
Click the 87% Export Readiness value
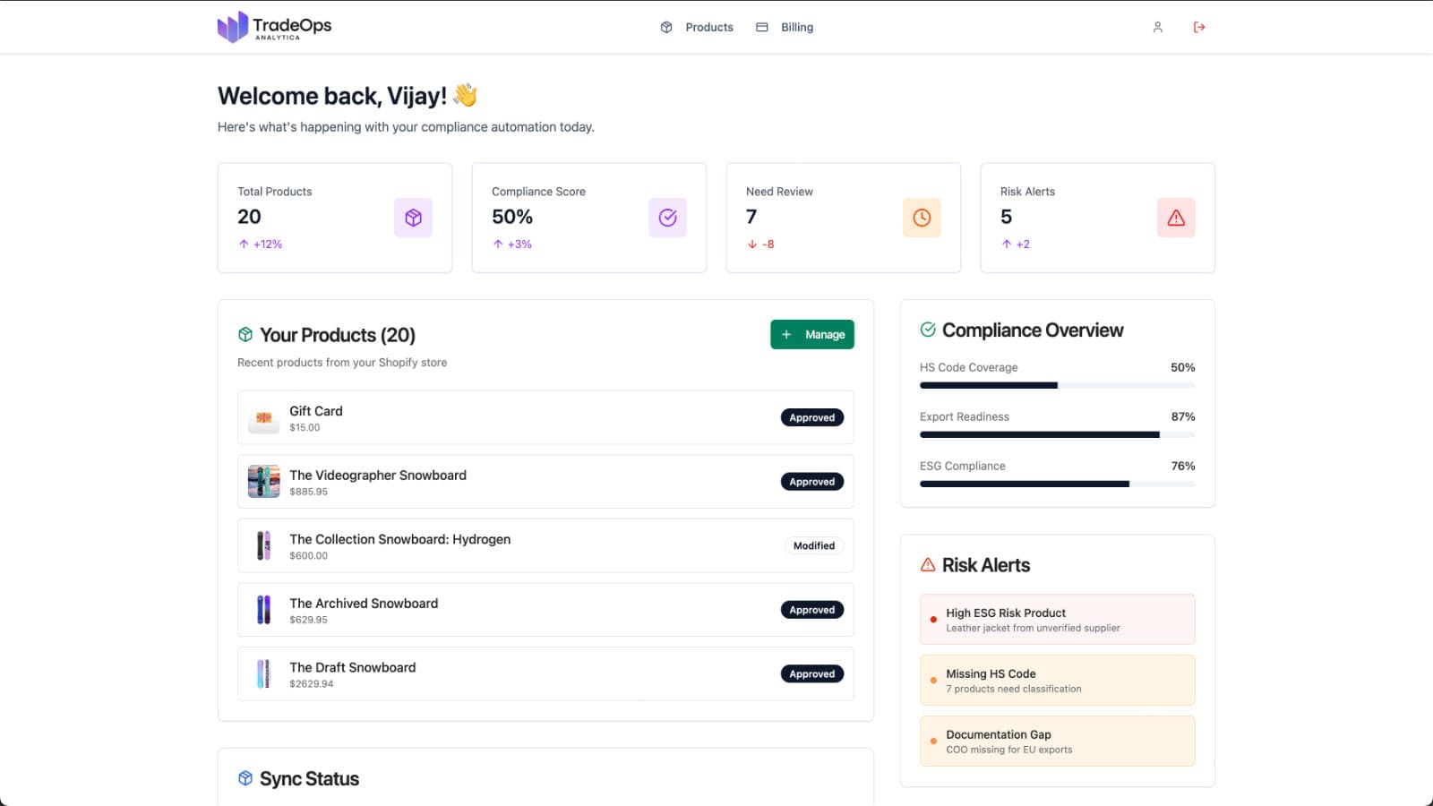click(1182, 416)
